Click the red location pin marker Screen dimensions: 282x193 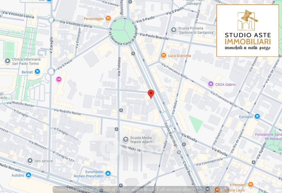151,94
